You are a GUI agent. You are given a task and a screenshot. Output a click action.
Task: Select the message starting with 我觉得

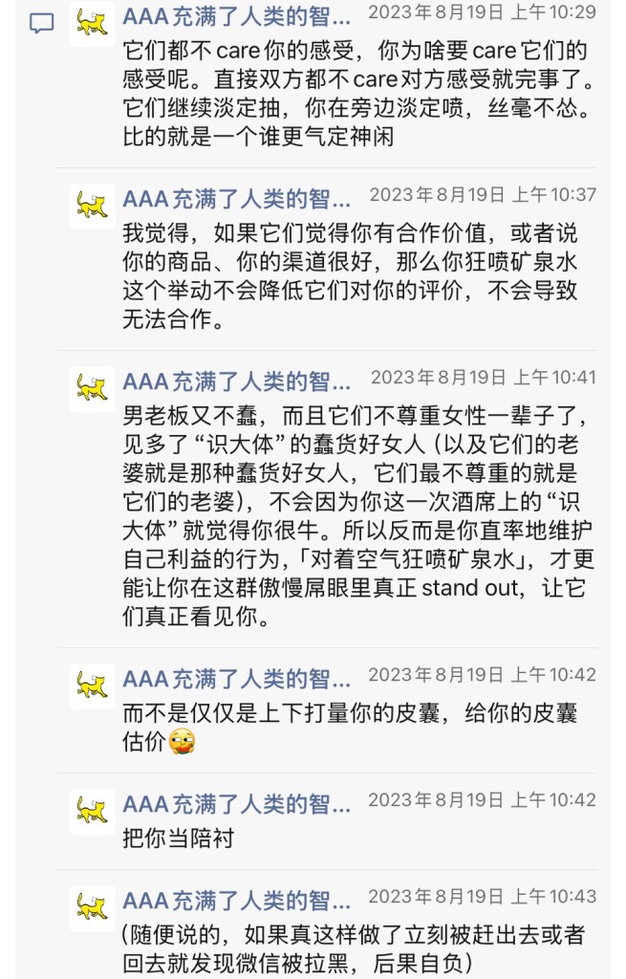pos(350,277)
